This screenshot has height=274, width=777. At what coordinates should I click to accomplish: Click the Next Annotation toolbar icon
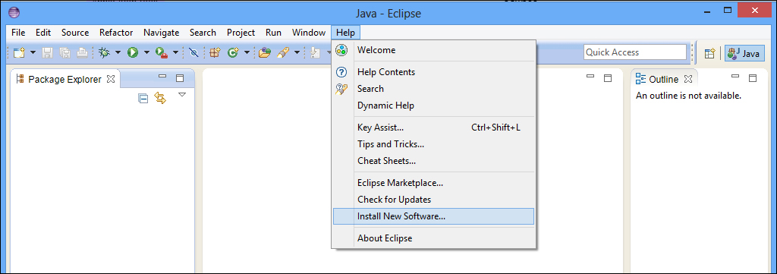(x=315, y=52)
